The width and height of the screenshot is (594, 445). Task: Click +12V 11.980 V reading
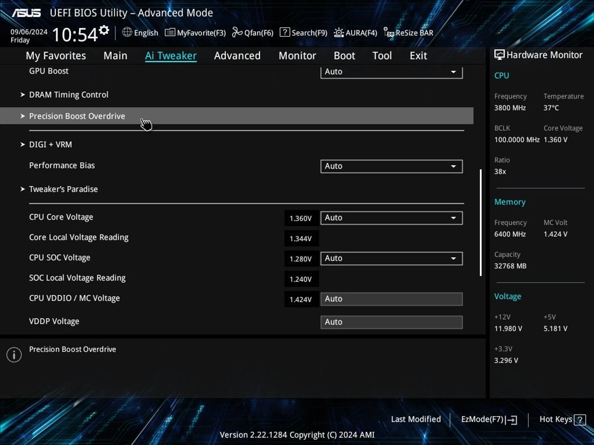(508, 328)
